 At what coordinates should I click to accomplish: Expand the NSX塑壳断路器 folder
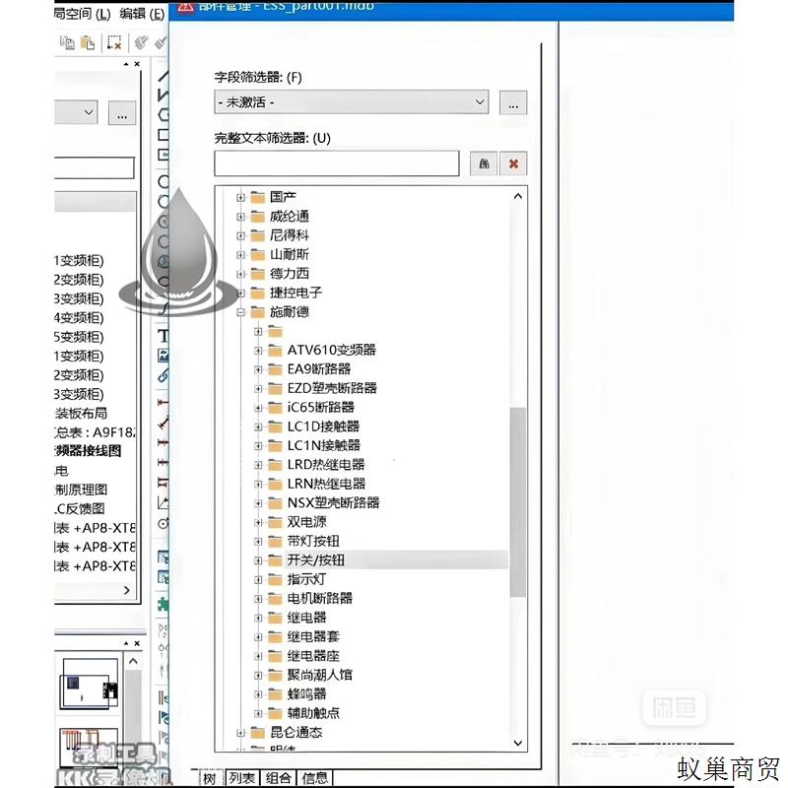pos(258,503)
